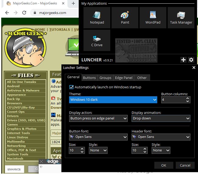Open the Display action dropdown
Screen dimensions: 198x175
98,118
